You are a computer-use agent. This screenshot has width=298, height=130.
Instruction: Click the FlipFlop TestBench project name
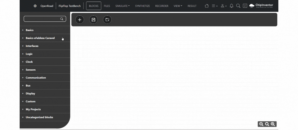pos(70,6)
